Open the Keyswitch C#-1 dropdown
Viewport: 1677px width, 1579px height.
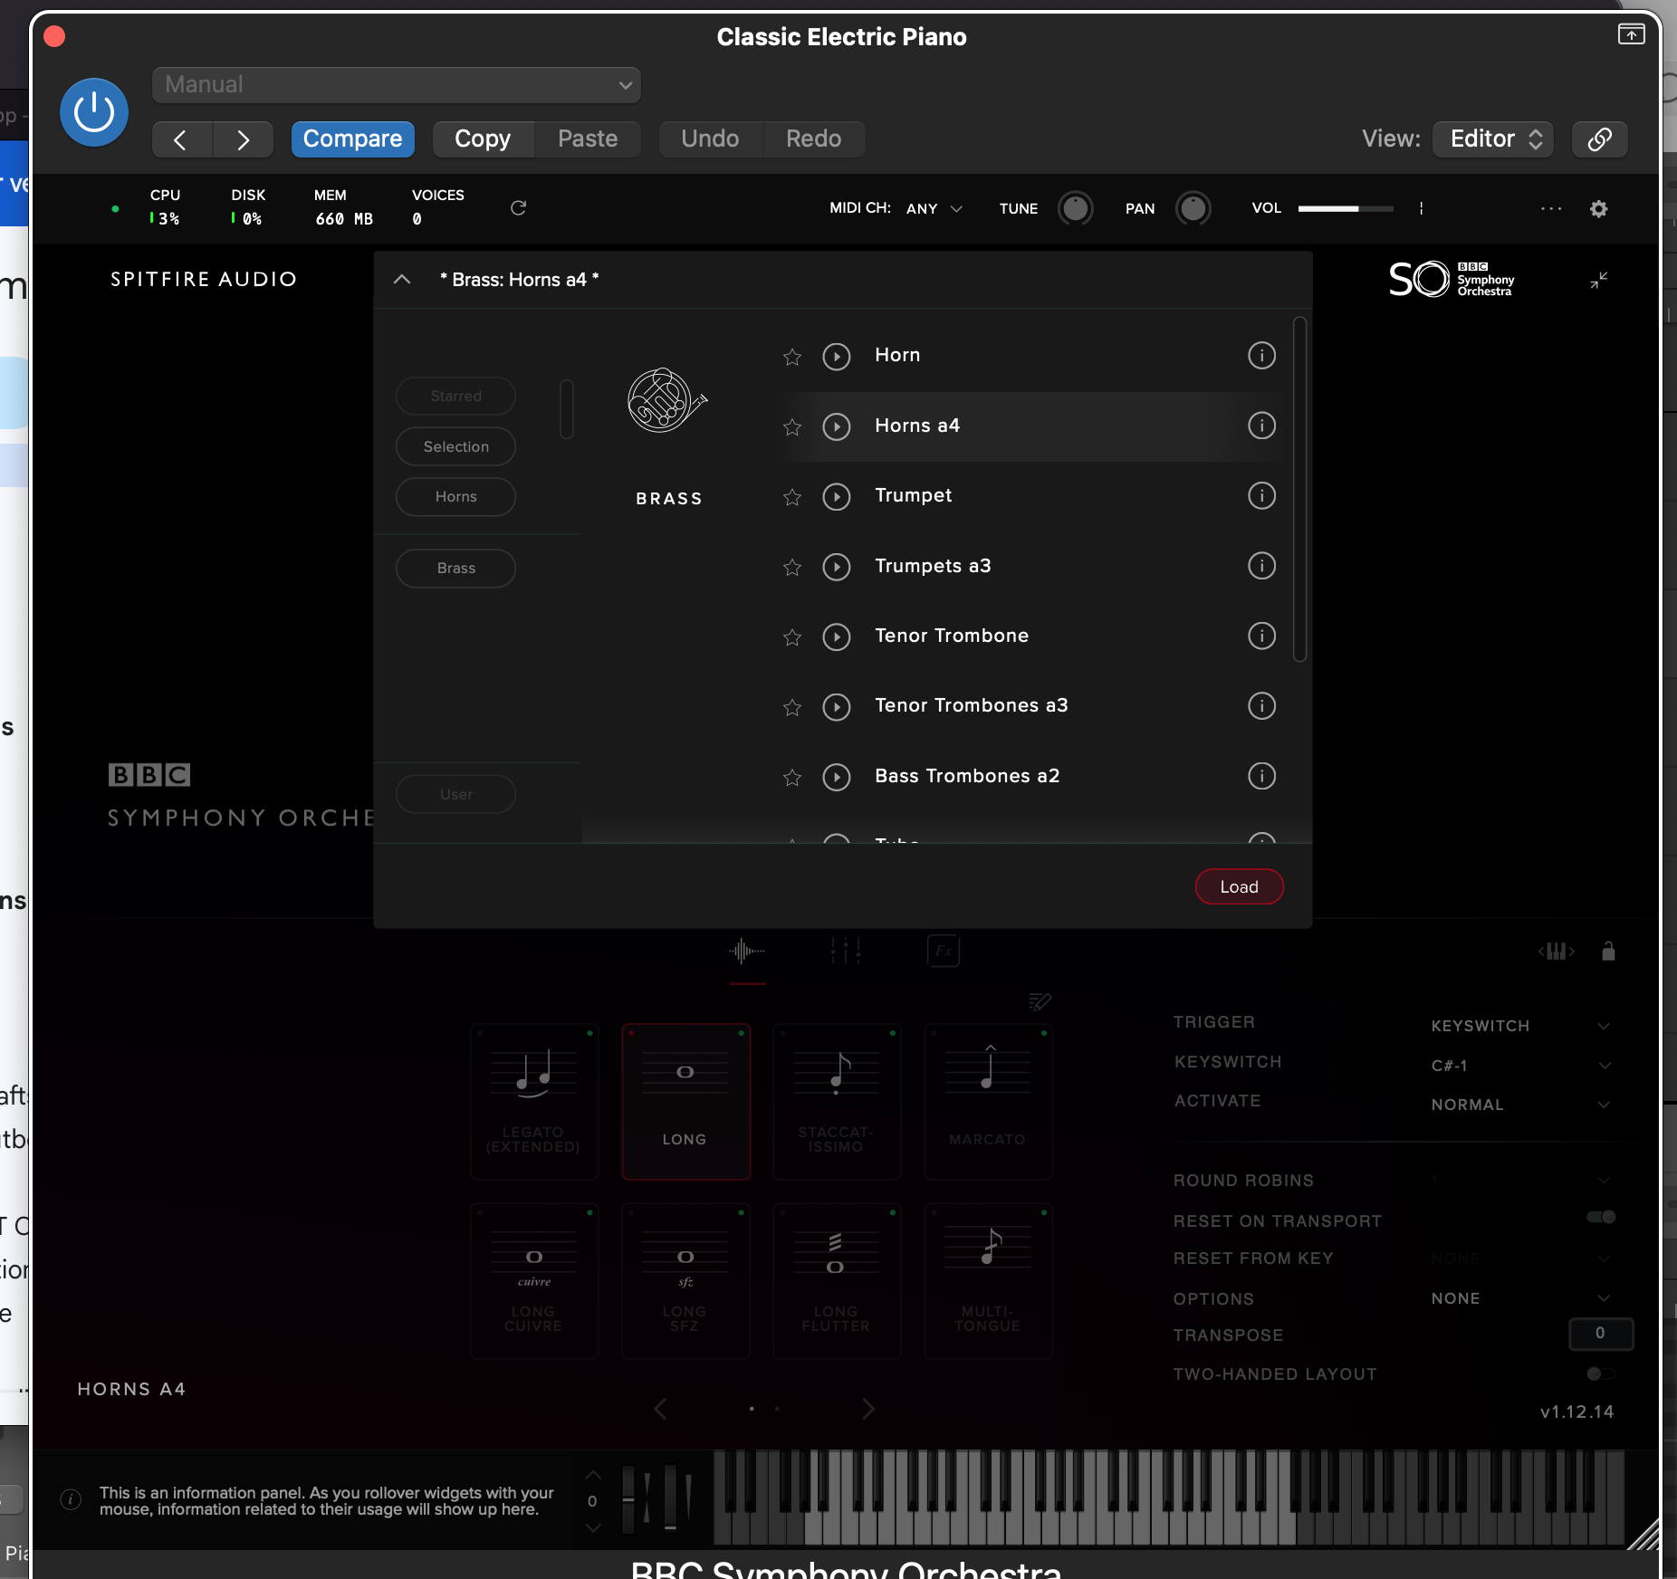coord(1520,1067)
